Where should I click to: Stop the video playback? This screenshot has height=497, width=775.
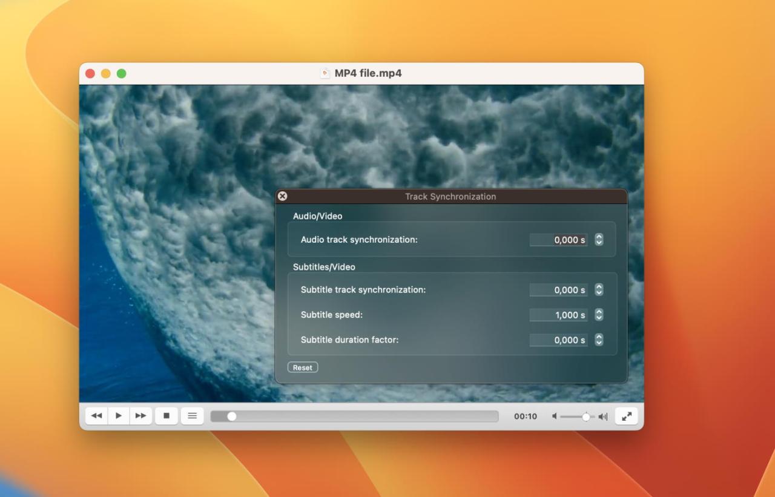coord(167,416)
